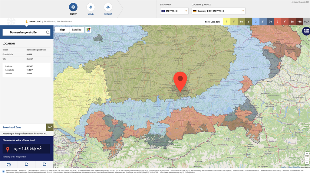Export the data using the XLS icon

coord(27,164)
